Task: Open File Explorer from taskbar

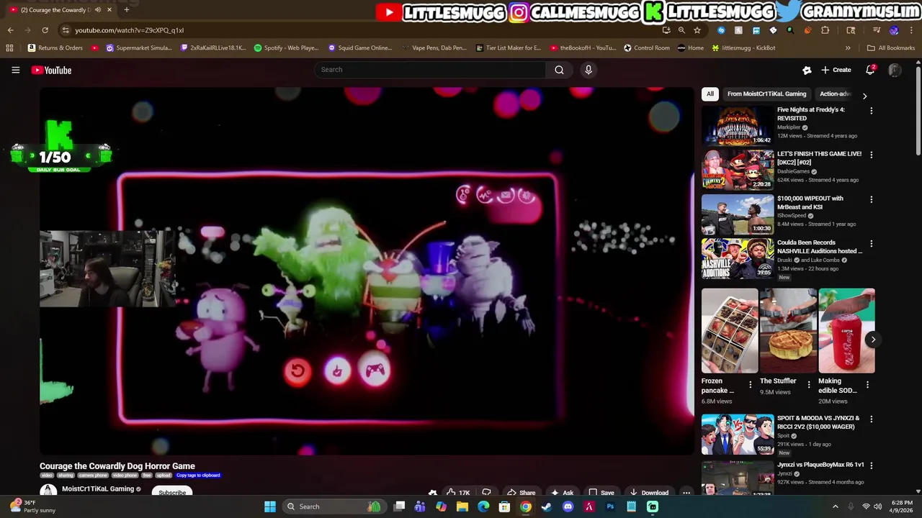Action: coord(462,506)
